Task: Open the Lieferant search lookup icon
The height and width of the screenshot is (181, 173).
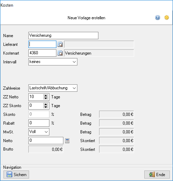Action: 60,44
